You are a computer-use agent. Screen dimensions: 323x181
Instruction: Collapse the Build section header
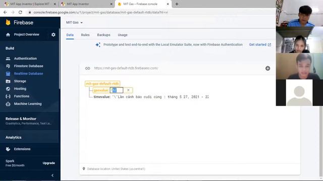10,48
